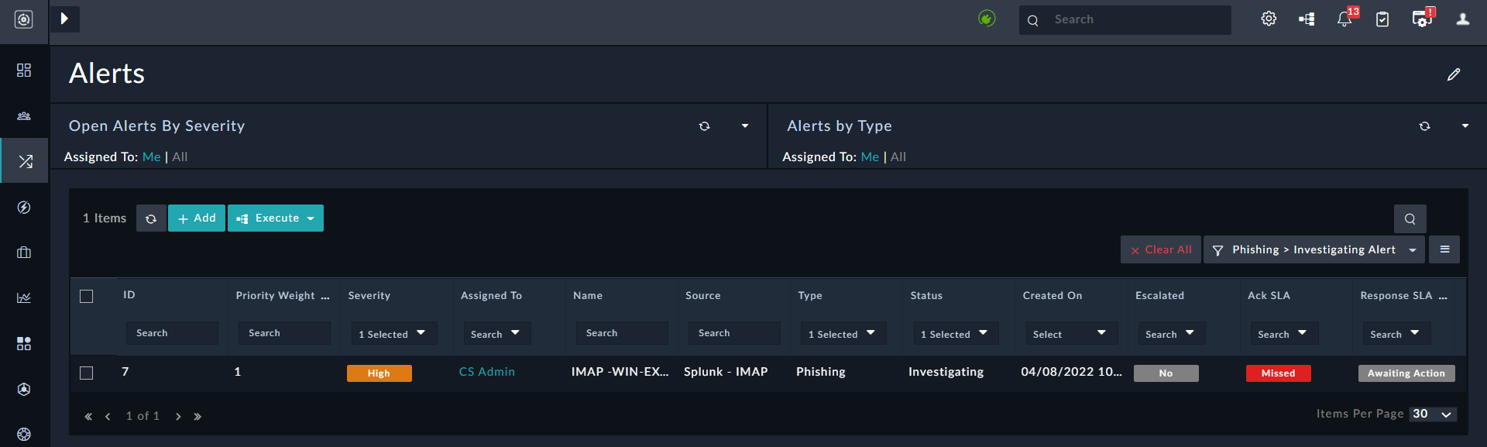Click the pencil edit icon on the Alerts page

click(1454, 74)
